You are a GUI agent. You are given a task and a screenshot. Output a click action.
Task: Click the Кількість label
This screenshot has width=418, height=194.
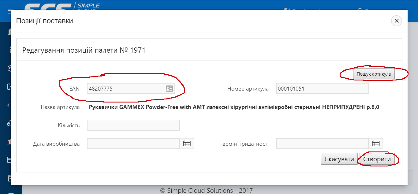click(69, 125)
